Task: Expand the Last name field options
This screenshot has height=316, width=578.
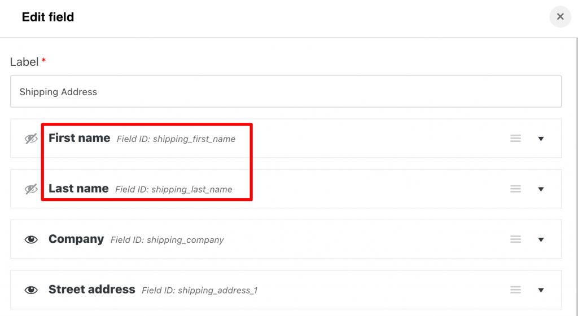Action: coord(541,189)
